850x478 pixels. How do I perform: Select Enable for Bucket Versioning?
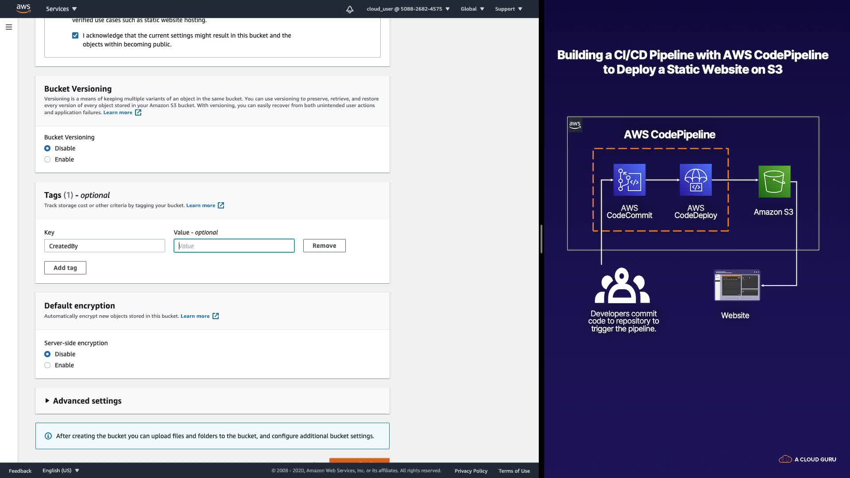coord(47,159)
